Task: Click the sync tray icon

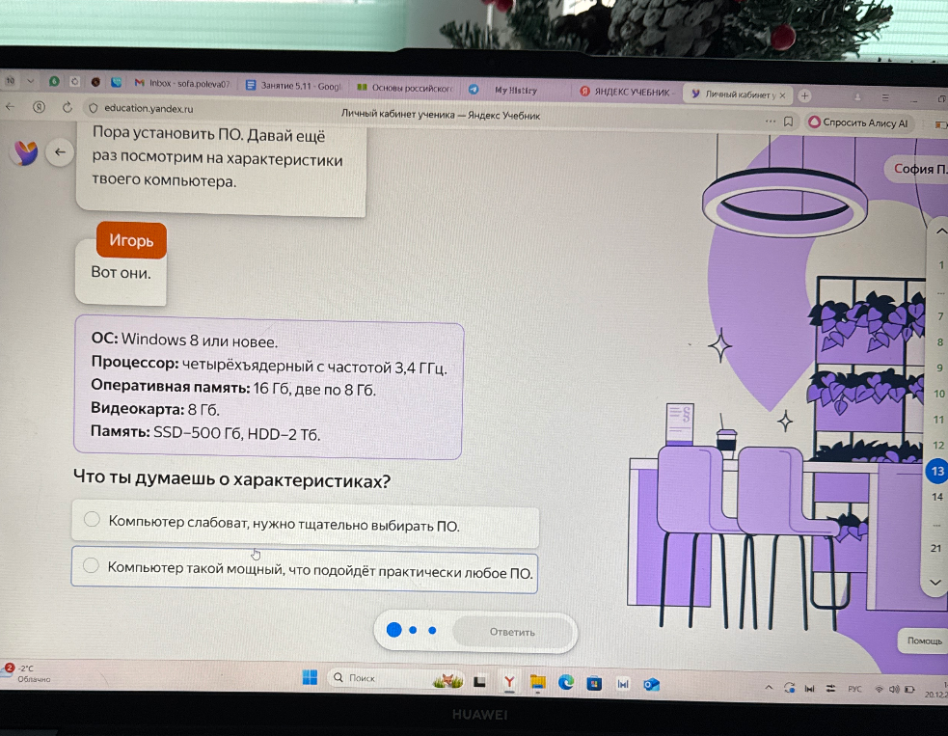Action: point(789,688)
